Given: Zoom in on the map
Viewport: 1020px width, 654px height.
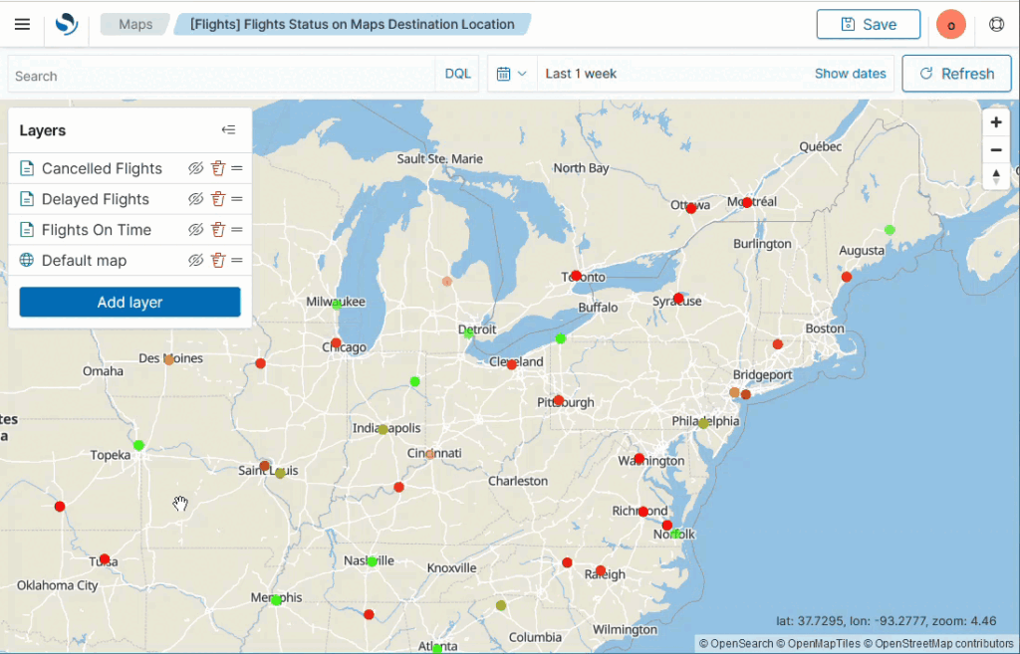Looking at the screenshot, I should click(996, 122).
